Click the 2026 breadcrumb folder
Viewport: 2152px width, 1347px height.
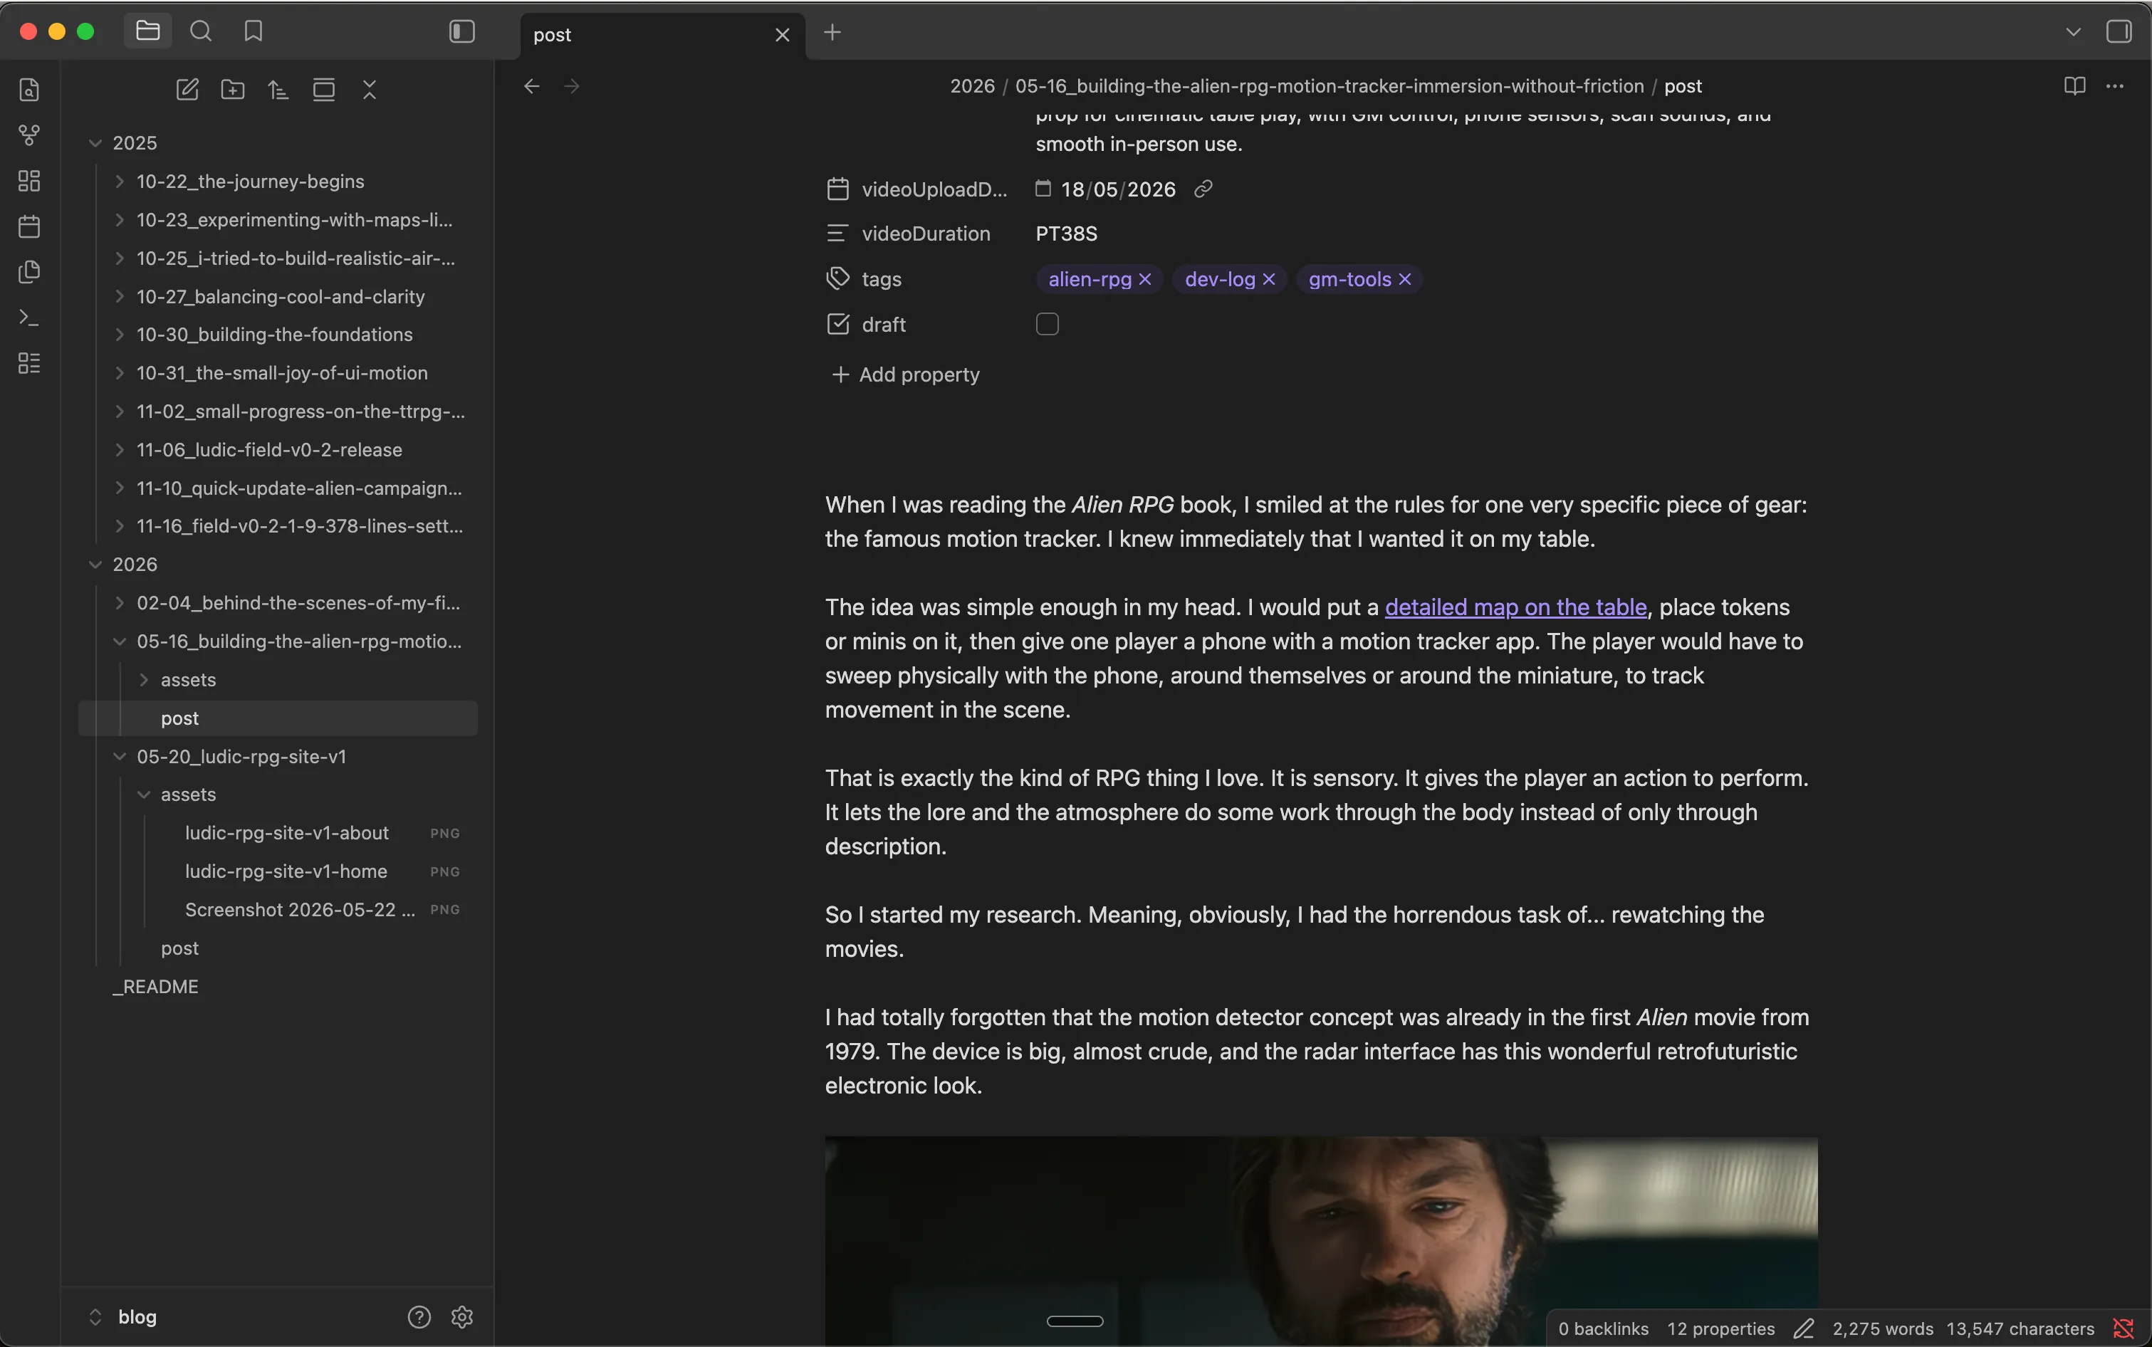tap(971, 86)
